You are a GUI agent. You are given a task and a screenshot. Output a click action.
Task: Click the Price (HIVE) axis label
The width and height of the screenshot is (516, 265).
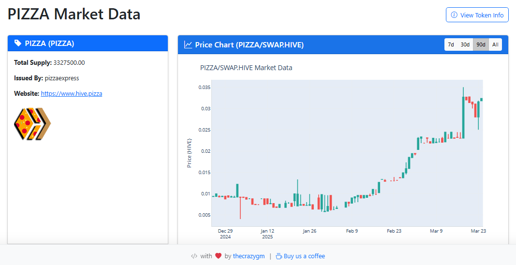[x=189, y=153]
